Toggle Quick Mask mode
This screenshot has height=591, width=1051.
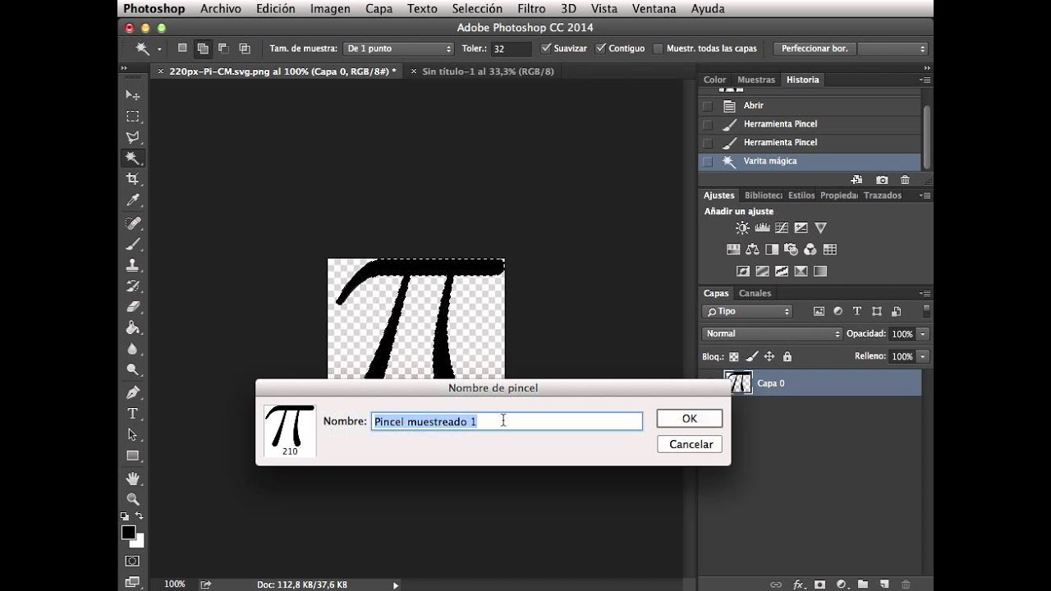pos(132,561)
